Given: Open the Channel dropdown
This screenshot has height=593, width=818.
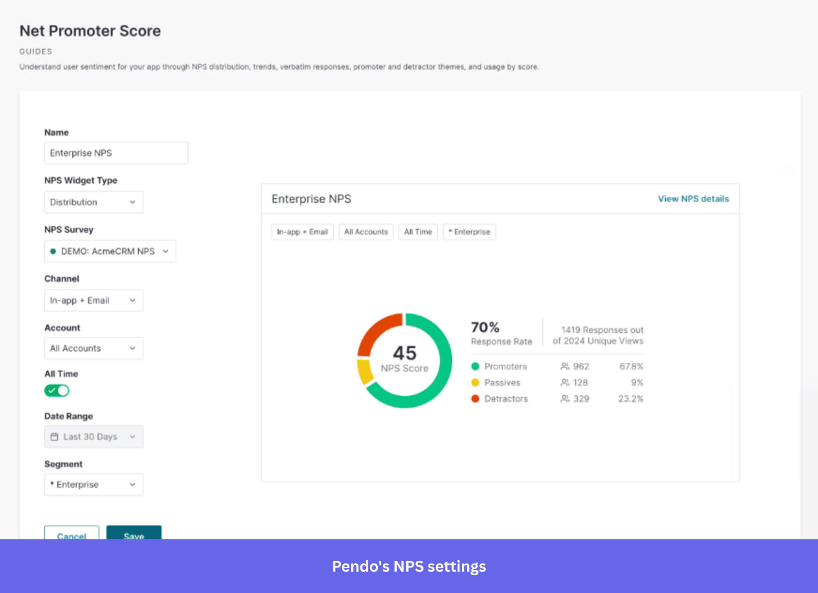Looking at the screenshot, I should (x=94, y=300).
